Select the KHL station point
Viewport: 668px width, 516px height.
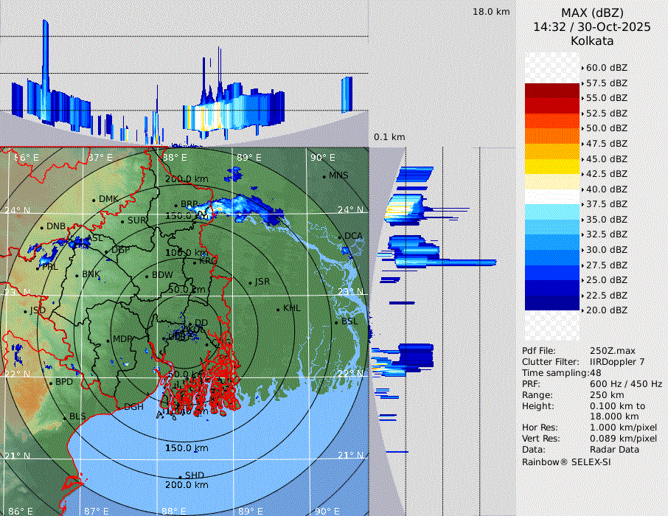[x=278, y=309]
